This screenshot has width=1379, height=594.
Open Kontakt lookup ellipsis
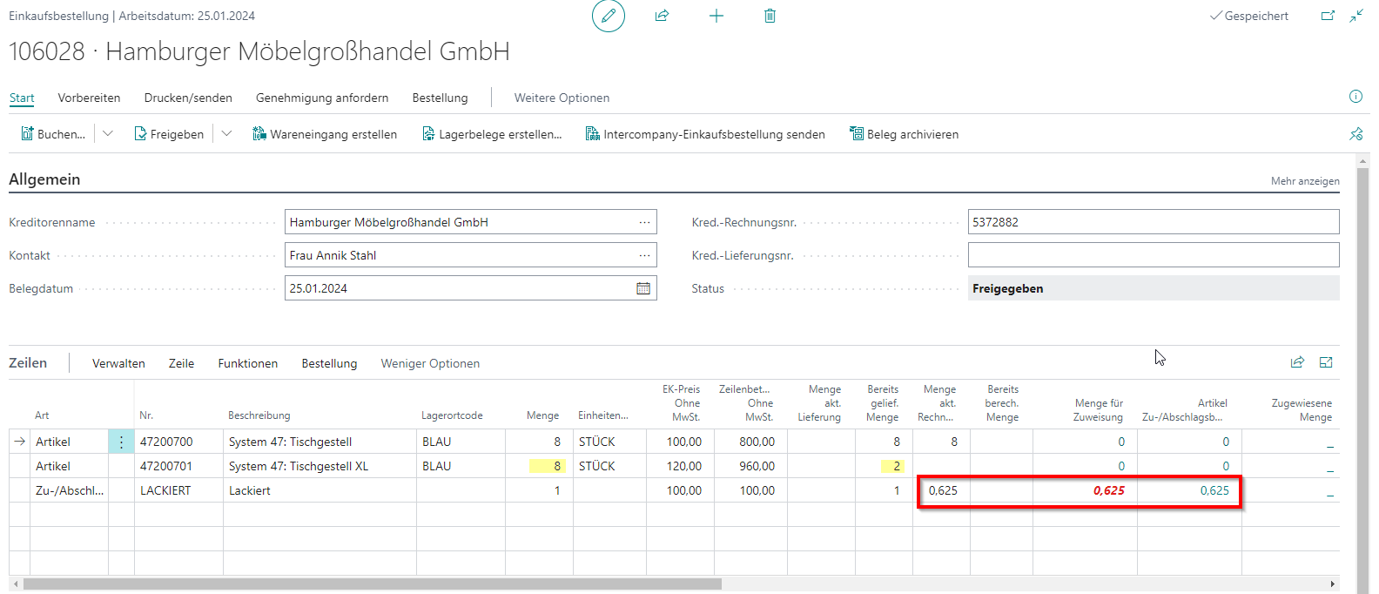click(644, 255)
